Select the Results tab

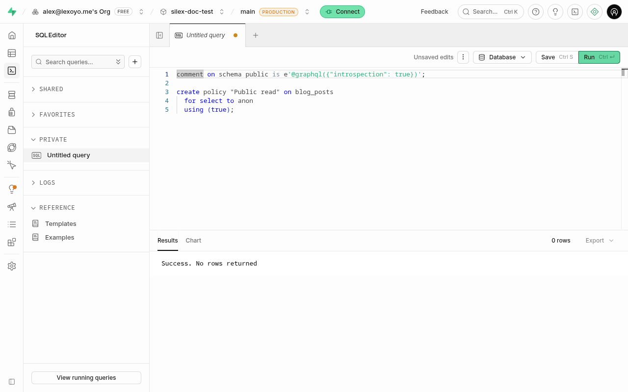168,241
